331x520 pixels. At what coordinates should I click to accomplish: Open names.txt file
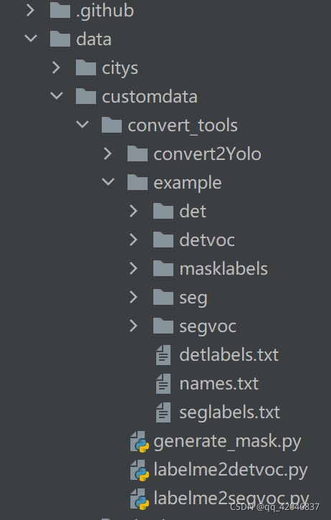219,384
